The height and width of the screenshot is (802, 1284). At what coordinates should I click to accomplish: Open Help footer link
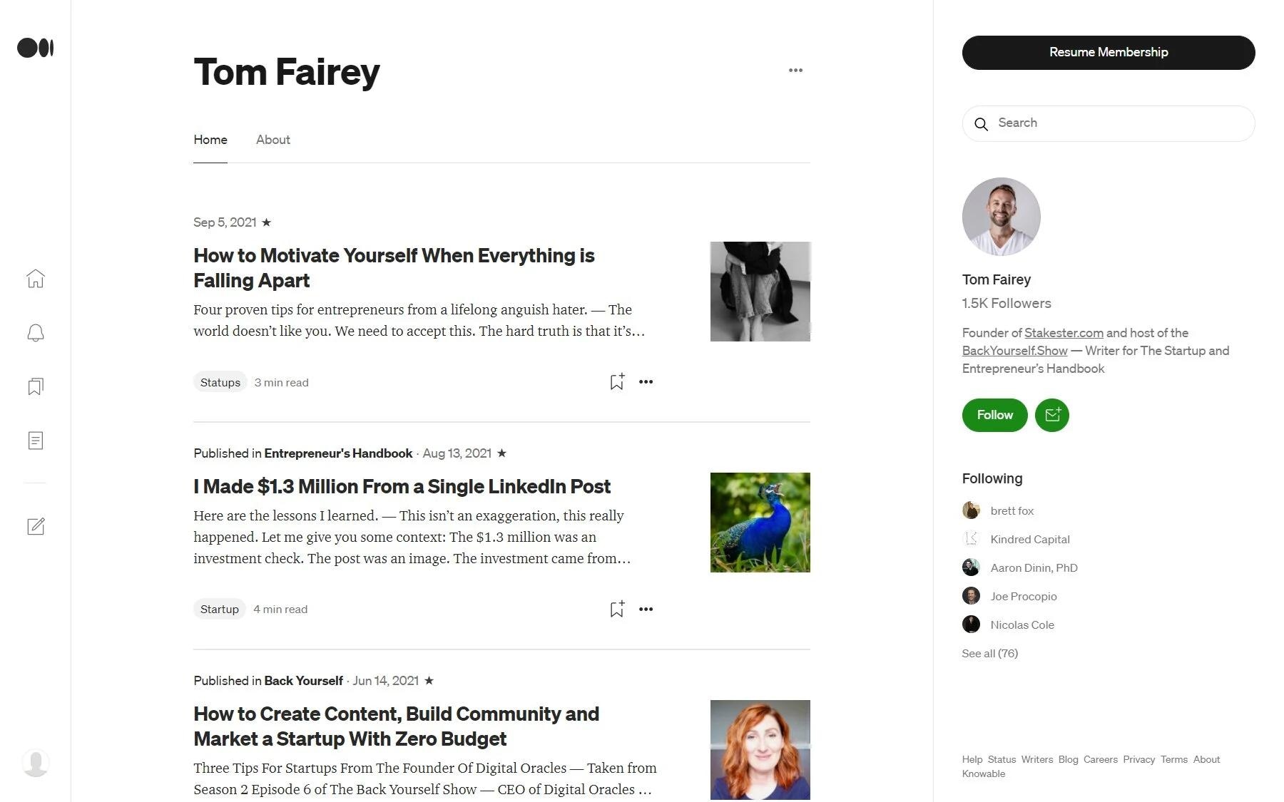pos(972,759)
